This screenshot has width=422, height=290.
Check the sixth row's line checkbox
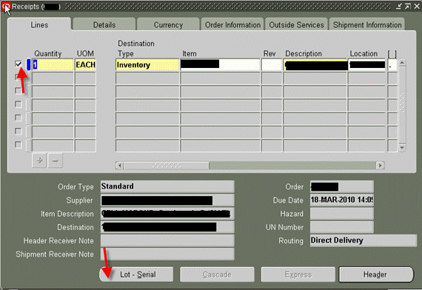18,131
